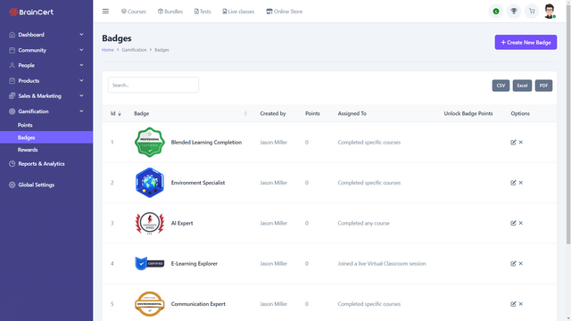The image size is (571, 321).
Task: Click 'Completed any course' cell
Action: [x=363, y=223]
